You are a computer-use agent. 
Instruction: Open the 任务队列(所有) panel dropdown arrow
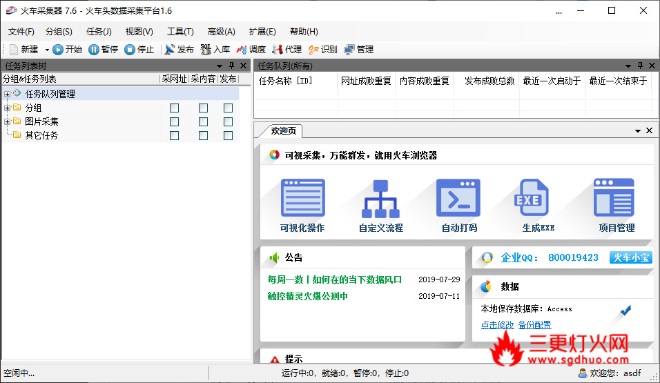click(x=628, y=66)
